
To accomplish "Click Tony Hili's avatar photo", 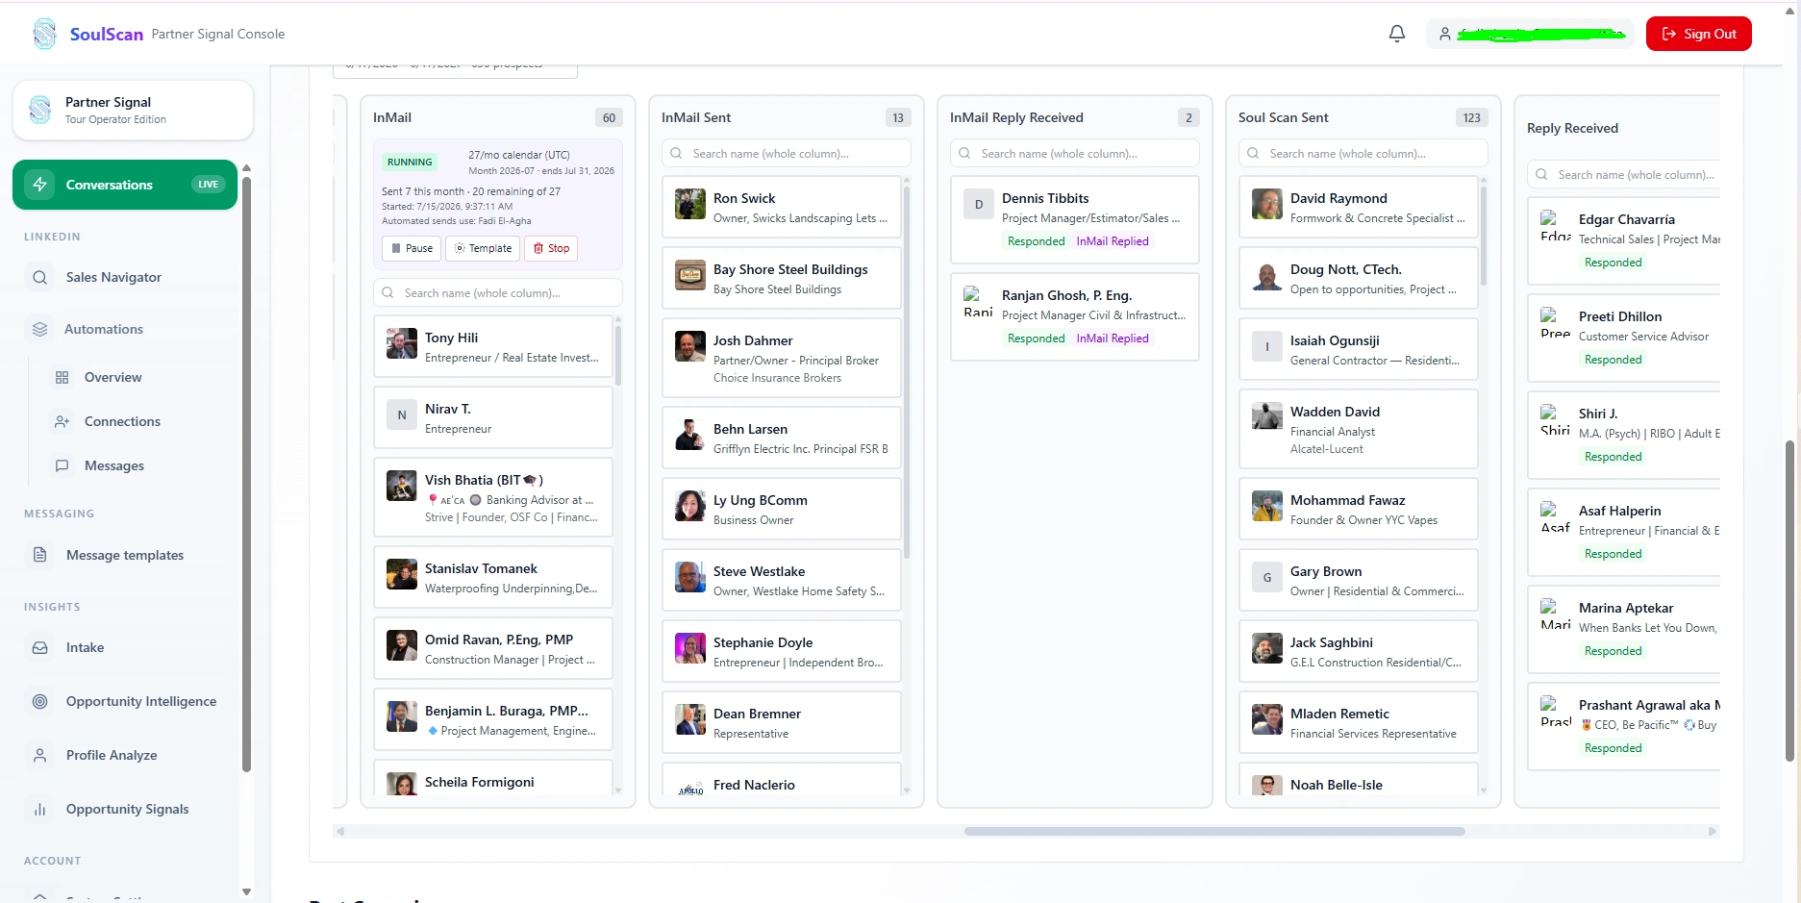I will [x=401, y=343].
